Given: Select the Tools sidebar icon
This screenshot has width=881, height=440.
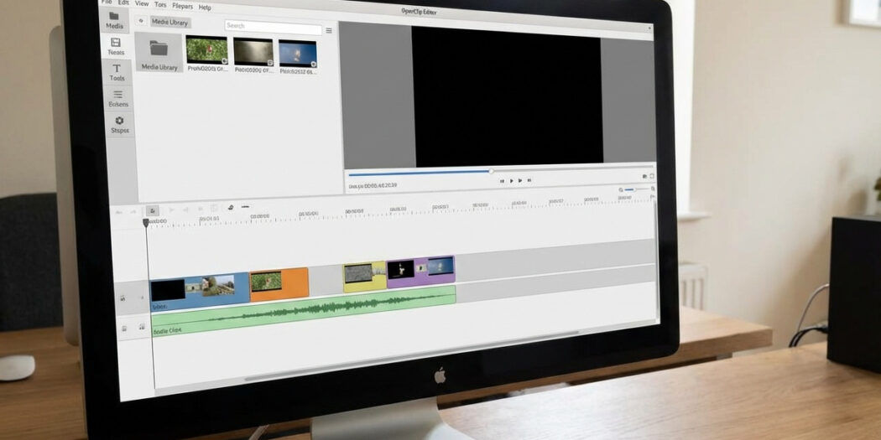Looking at the screenshot, I should tap(117, 72).
